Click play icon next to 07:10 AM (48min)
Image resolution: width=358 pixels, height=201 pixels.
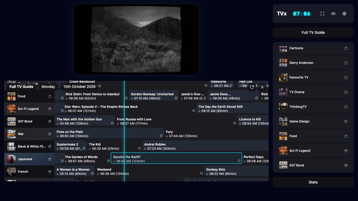pyautogui.click(x=132, y=99)
